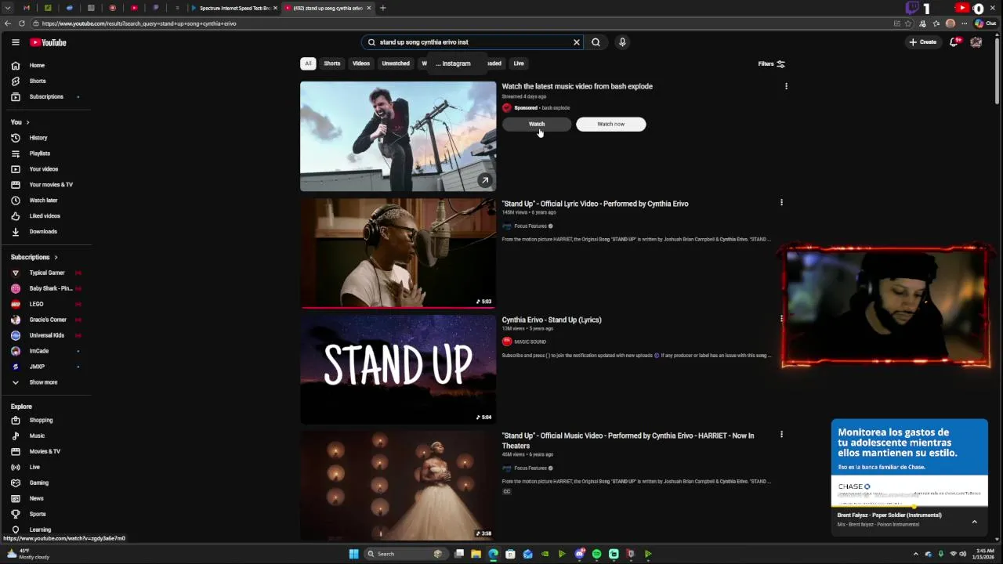Open the bash explode ad thumbnail
The image size is (1003, 564).
(x=398, y=136)
